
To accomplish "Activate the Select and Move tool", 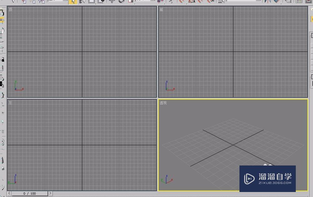I will point(113,2).
